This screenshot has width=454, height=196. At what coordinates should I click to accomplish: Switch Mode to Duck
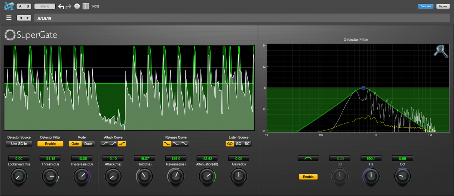point(88,144)
